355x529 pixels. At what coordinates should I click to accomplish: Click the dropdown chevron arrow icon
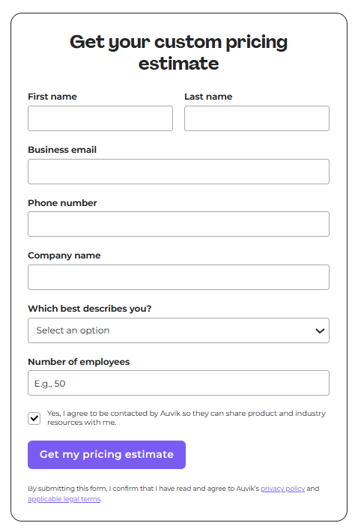pos(320,330)
